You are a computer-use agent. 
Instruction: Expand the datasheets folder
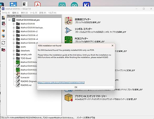point(14,51)
